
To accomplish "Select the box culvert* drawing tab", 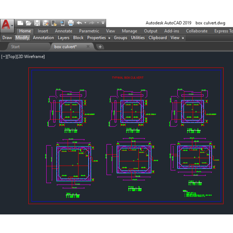I will [x=66, y=47].
